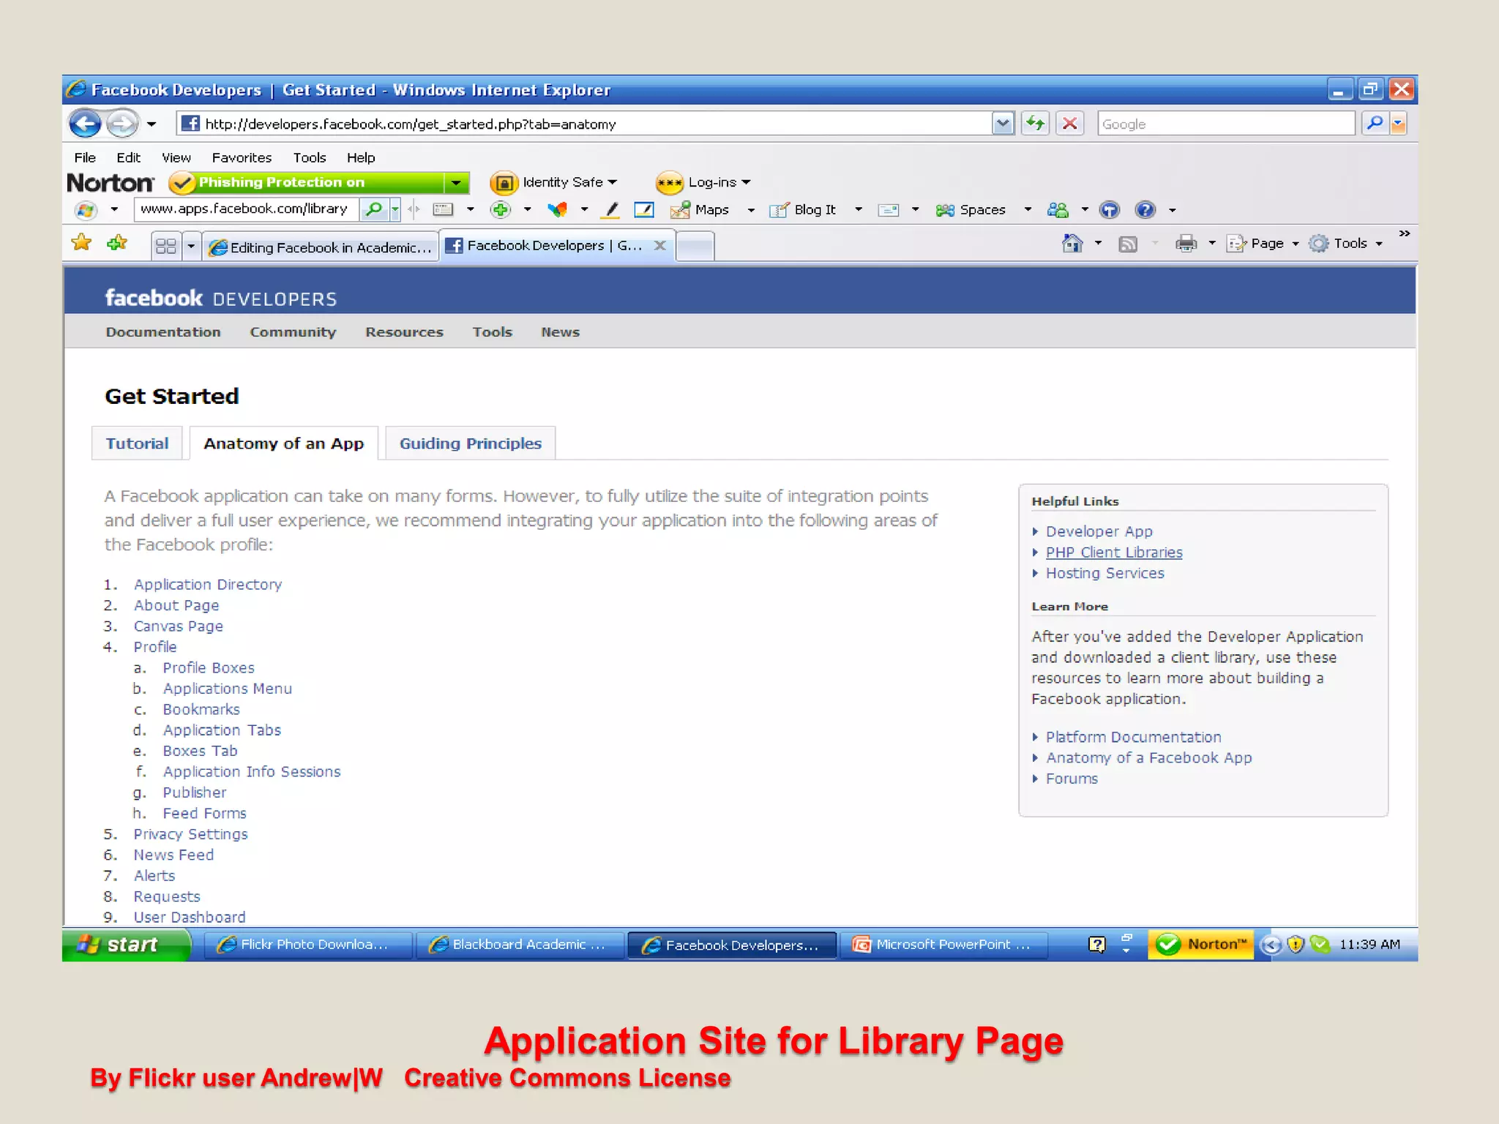The width and height of the screenshot is (1499, 1124).
Task: Click the Windows Live toolbar search icon
Action: pos(374,209)
